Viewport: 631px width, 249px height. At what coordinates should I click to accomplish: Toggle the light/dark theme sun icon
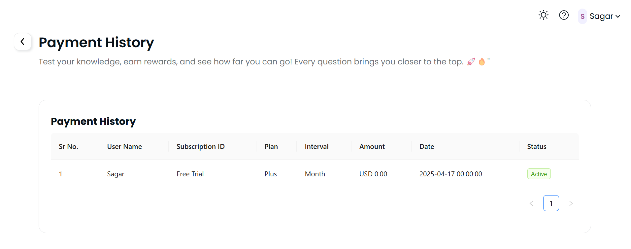(543, 15)
